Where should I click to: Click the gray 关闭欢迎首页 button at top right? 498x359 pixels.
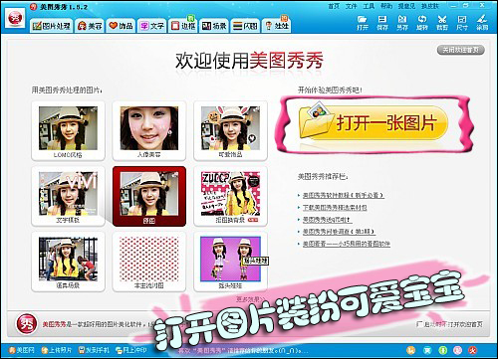(x=460, y=50)
